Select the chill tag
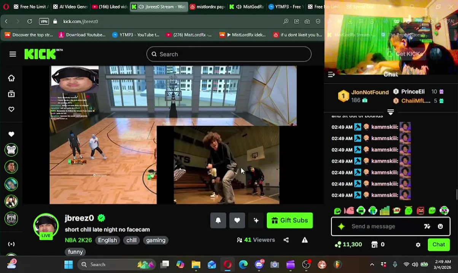This screenshot has width=458, height=273. click(132, 240)
